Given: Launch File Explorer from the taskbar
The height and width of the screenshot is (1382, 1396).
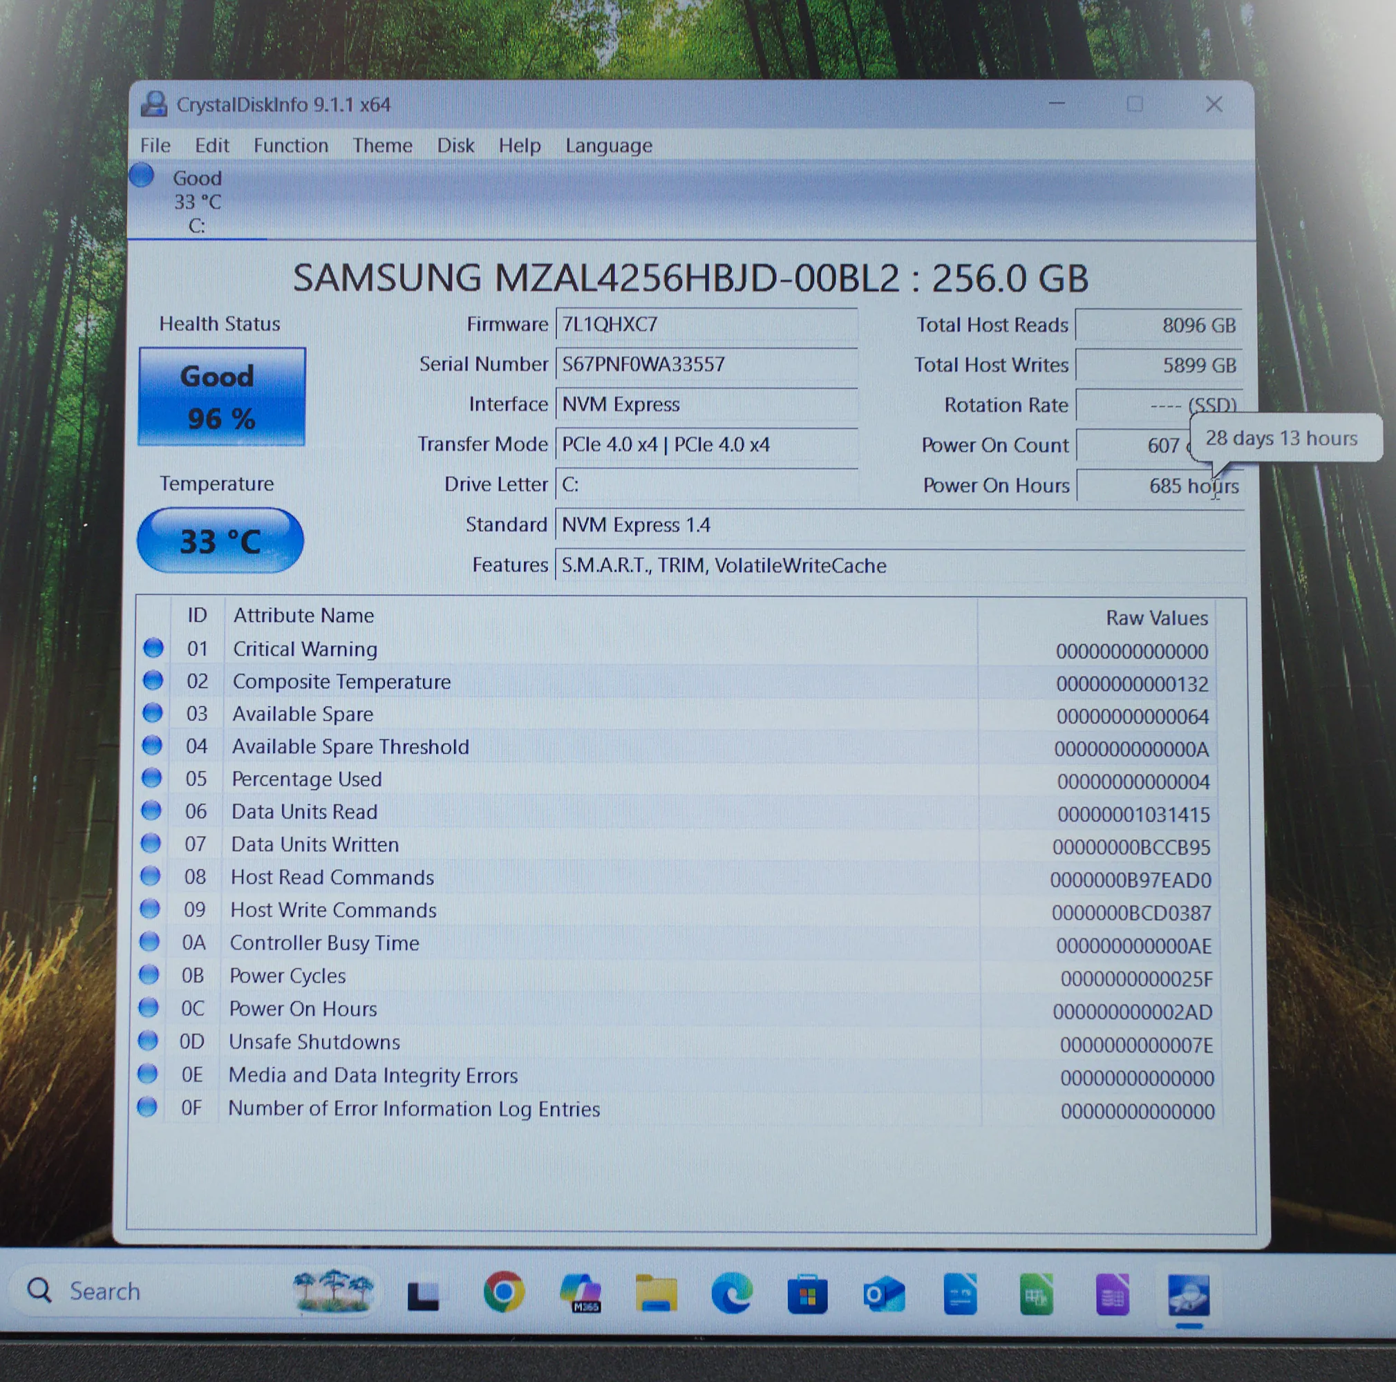Looking at the screenshot, I should (x=656, y=1293).
